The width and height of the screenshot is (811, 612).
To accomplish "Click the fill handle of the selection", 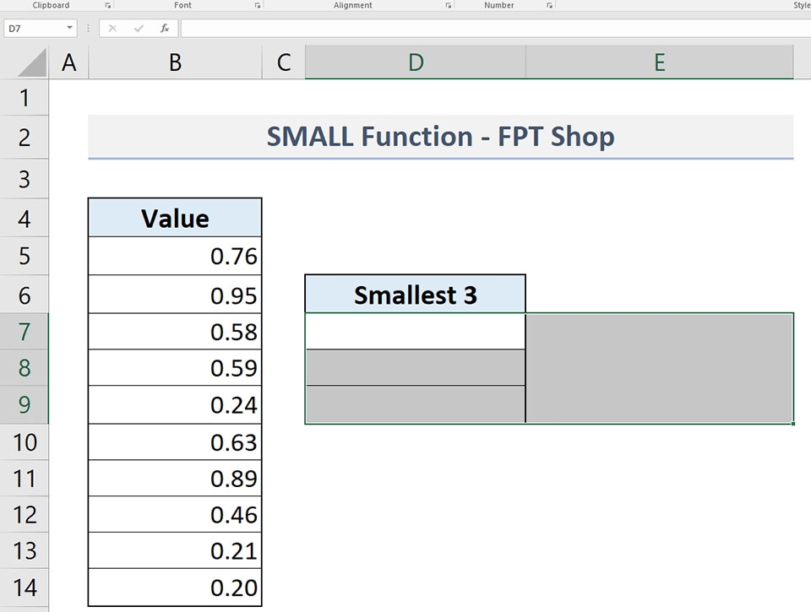I will click(793, 424).
